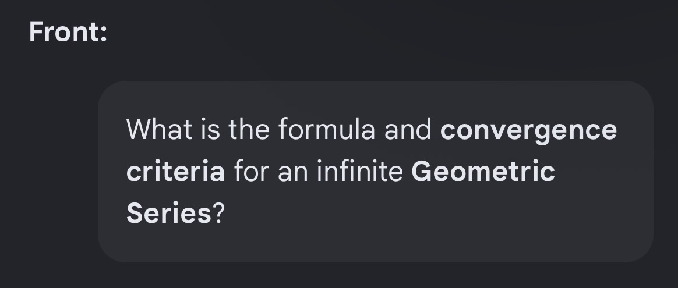
Task: Click dark background left of question card
Action: click(x=49, y=172)
